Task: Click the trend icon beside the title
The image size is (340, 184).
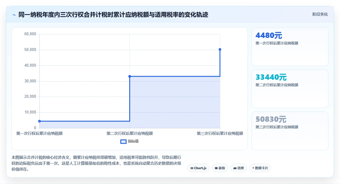Action: point(14,15)
